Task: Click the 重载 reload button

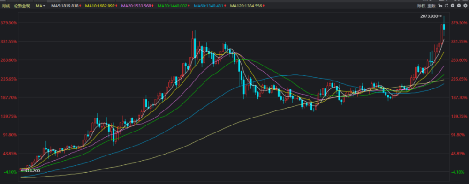Action: point(431,6)
